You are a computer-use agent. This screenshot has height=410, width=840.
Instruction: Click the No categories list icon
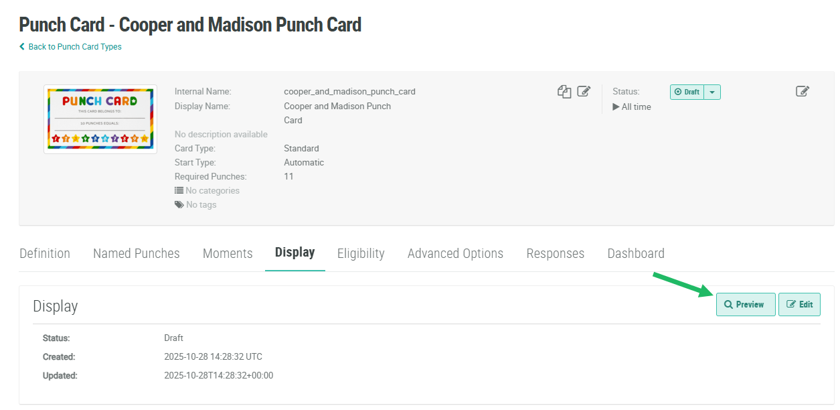(x=179, y=191)
